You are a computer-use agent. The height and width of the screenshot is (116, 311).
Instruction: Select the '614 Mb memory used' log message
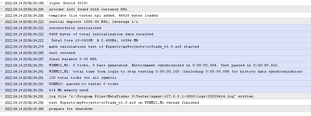click(69, 90)
